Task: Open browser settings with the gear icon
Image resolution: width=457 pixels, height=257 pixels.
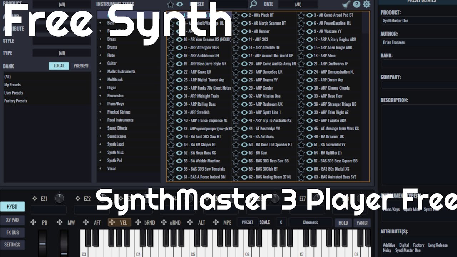Action: coord(367,4)
